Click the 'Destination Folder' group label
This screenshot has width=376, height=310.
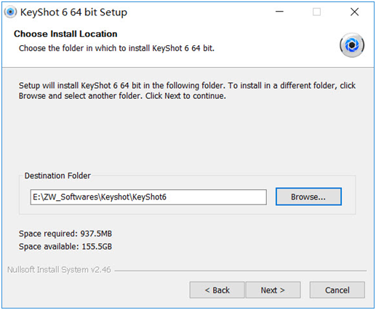tap(57, 175)
